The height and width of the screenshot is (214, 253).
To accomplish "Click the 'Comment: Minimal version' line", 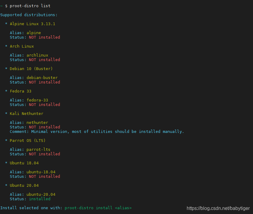I will coord(97,132).
